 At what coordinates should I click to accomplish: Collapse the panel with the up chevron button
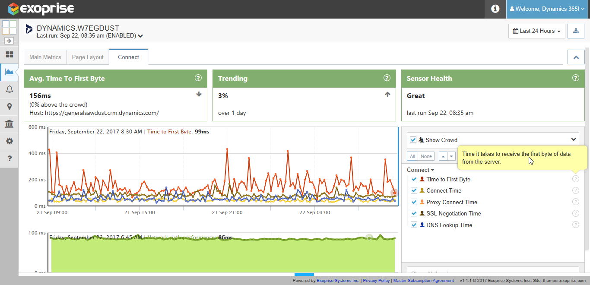pyautogui.click(x=576, y=57)
